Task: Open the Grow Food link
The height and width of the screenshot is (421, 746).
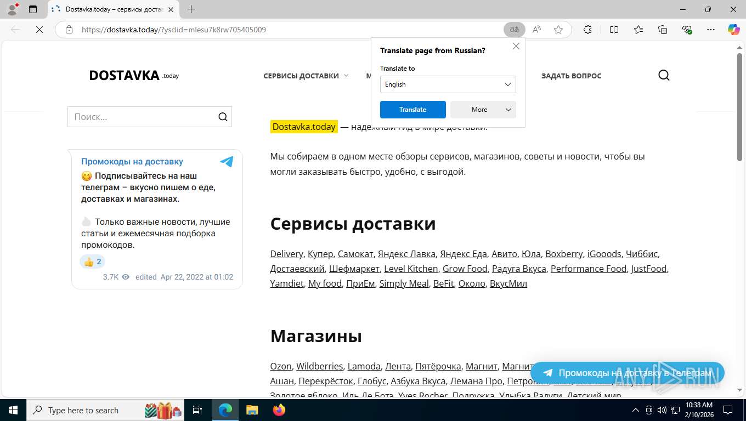Action: [465, 269]
